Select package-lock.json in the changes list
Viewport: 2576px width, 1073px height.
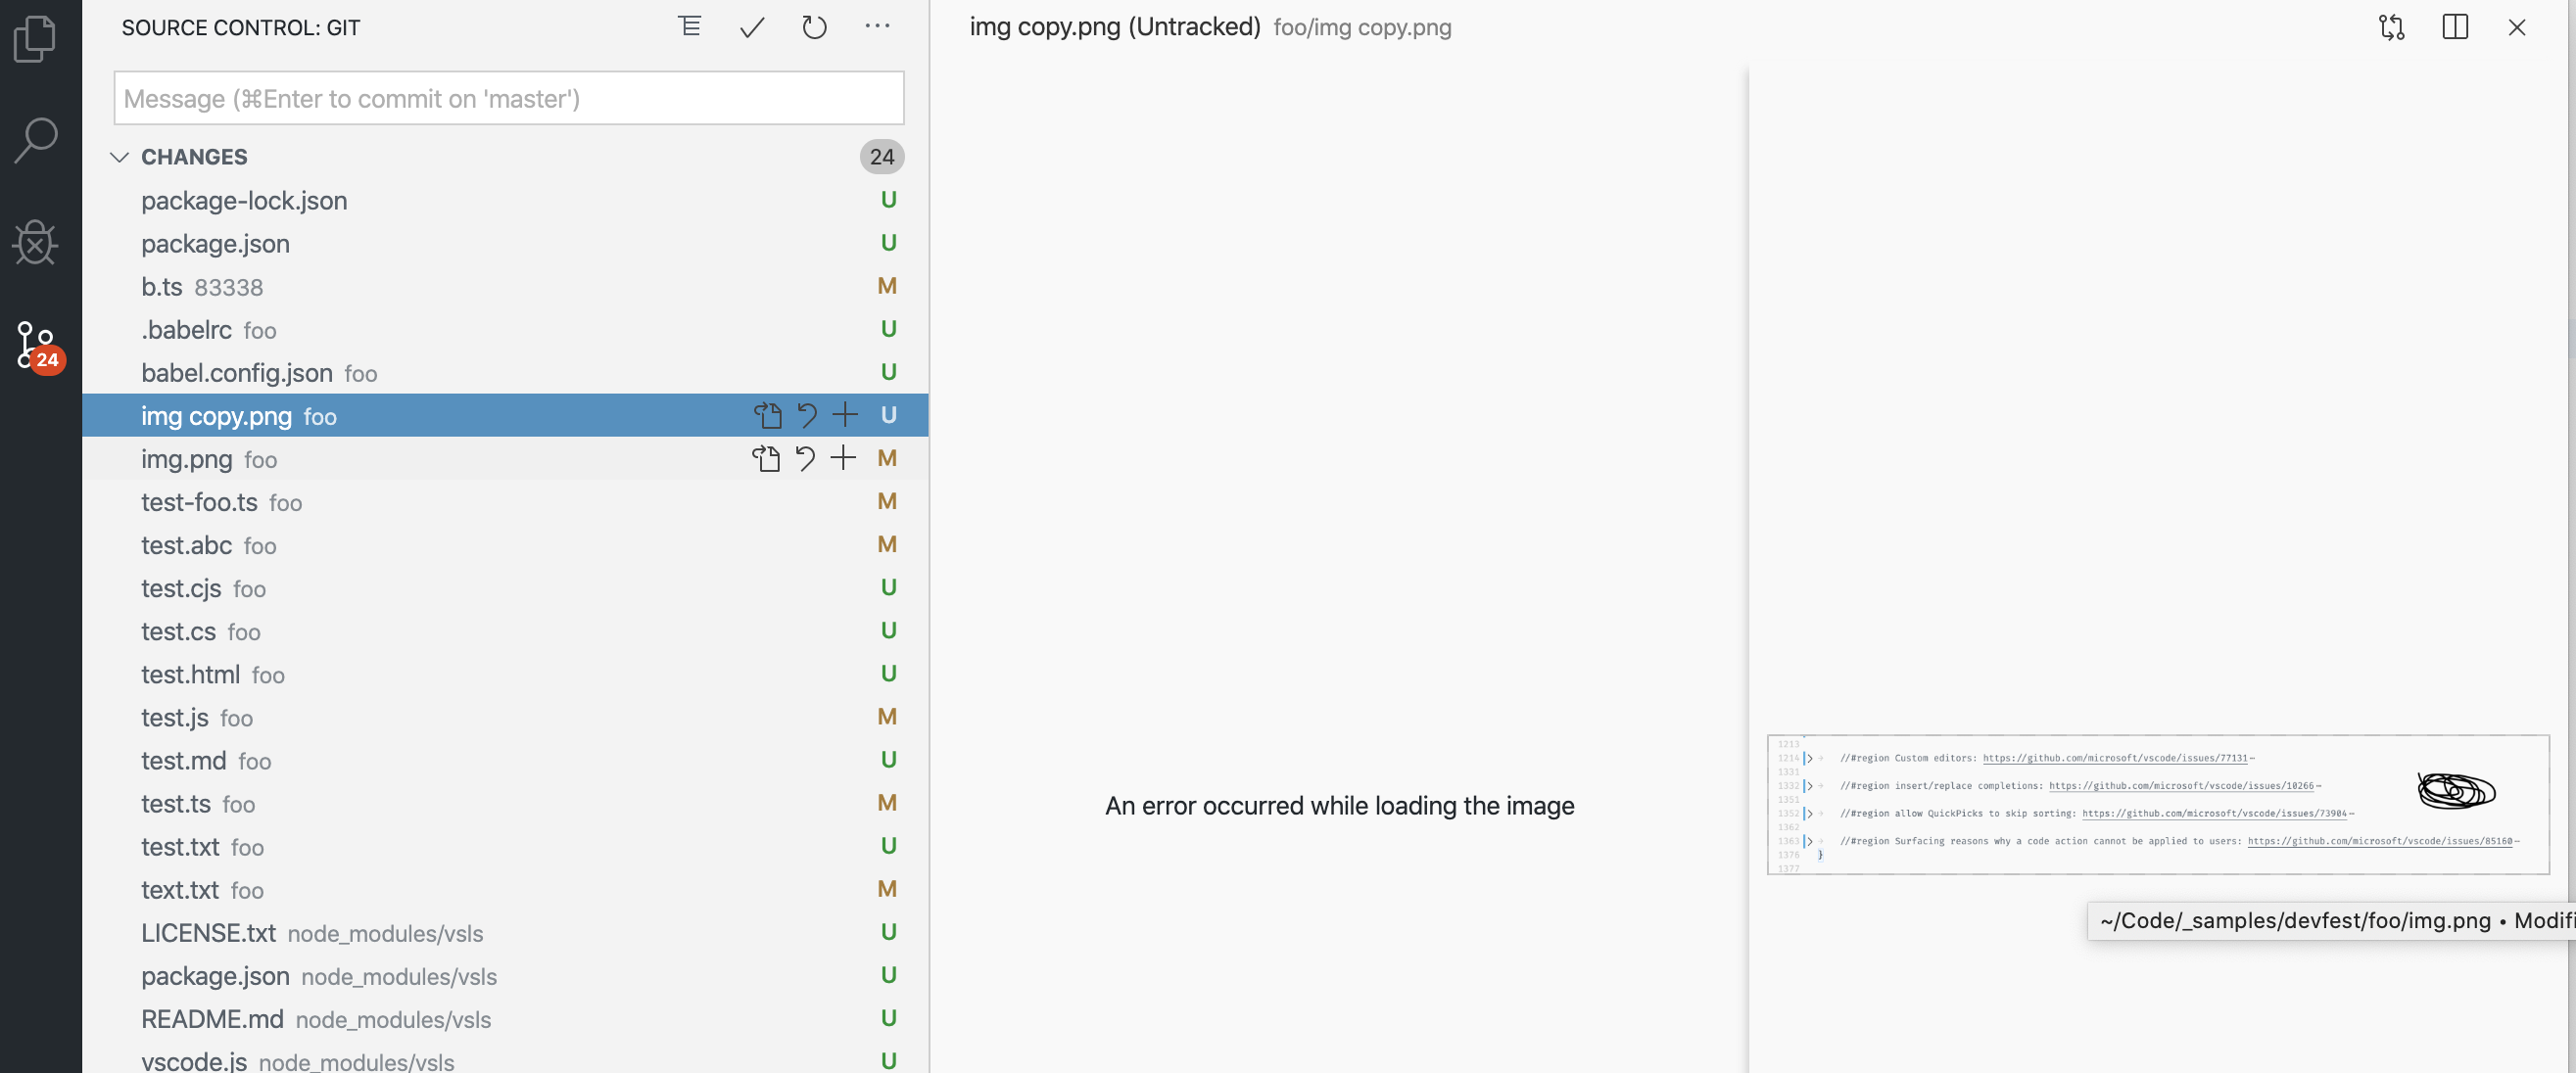tap(244, 200)
